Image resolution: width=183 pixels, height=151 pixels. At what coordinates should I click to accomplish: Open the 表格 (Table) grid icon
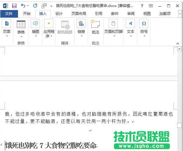click(21, 24)
